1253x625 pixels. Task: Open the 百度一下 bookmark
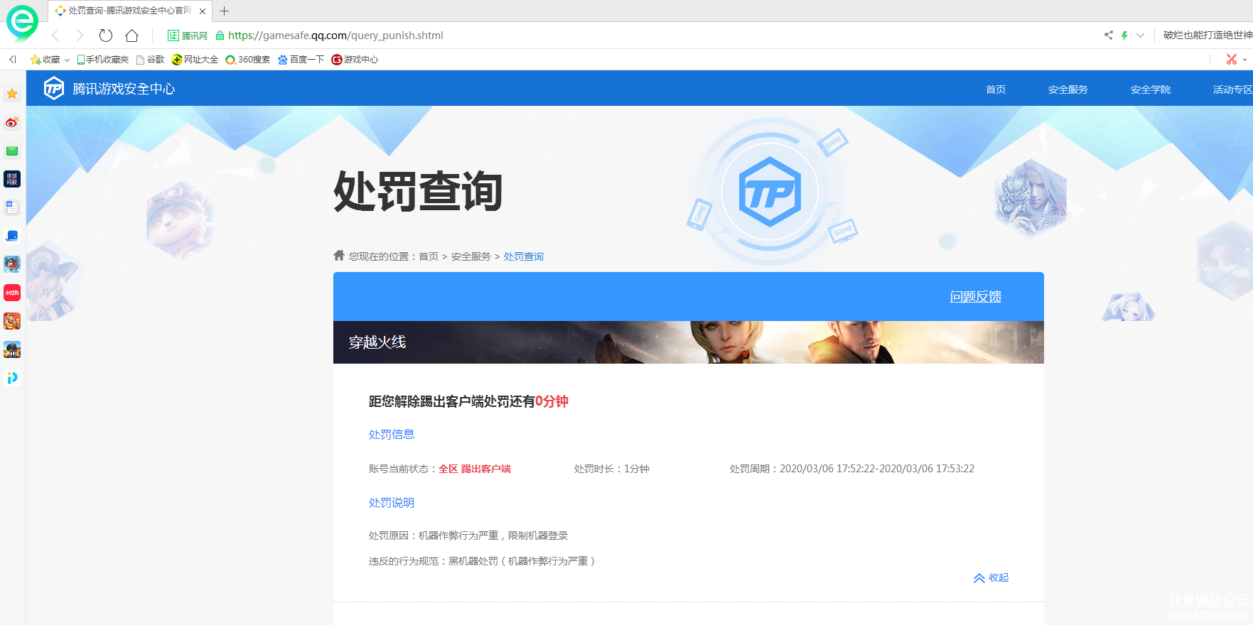click(301, 60)
